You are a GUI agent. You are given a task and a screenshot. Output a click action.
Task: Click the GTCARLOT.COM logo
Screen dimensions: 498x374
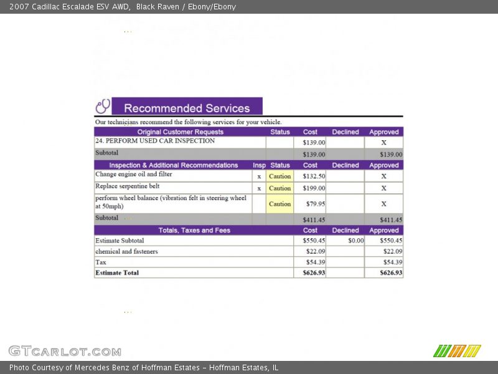pos(65,351)
